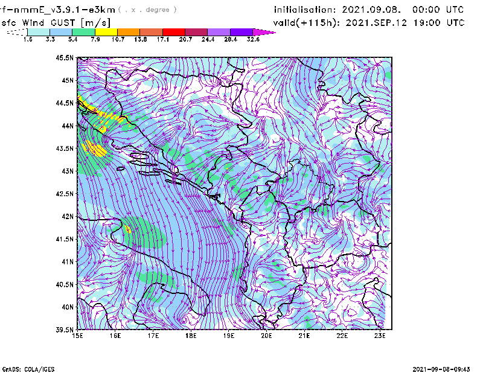Click the '42N' latitude label

point(68,216)
